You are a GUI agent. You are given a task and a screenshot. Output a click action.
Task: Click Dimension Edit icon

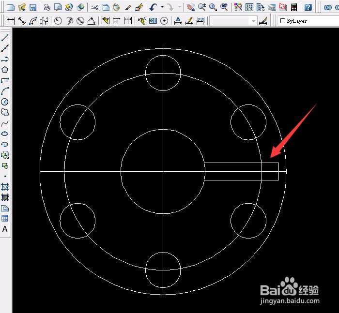pos(178,21)
